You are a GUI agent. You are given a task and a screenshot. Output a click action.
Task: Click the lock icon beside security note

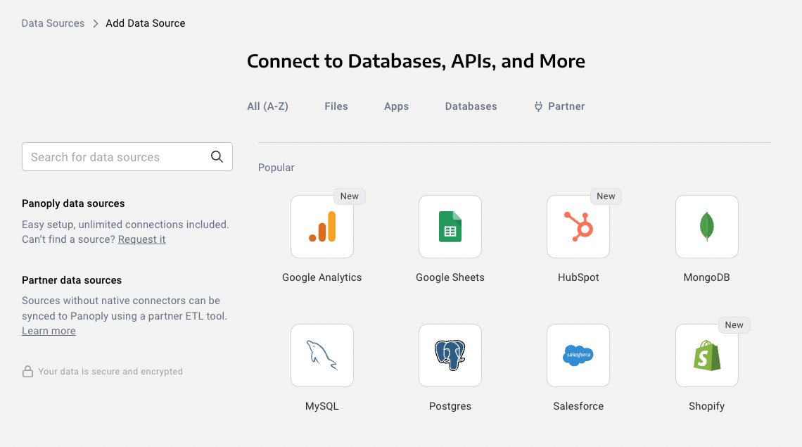(28, 372)
